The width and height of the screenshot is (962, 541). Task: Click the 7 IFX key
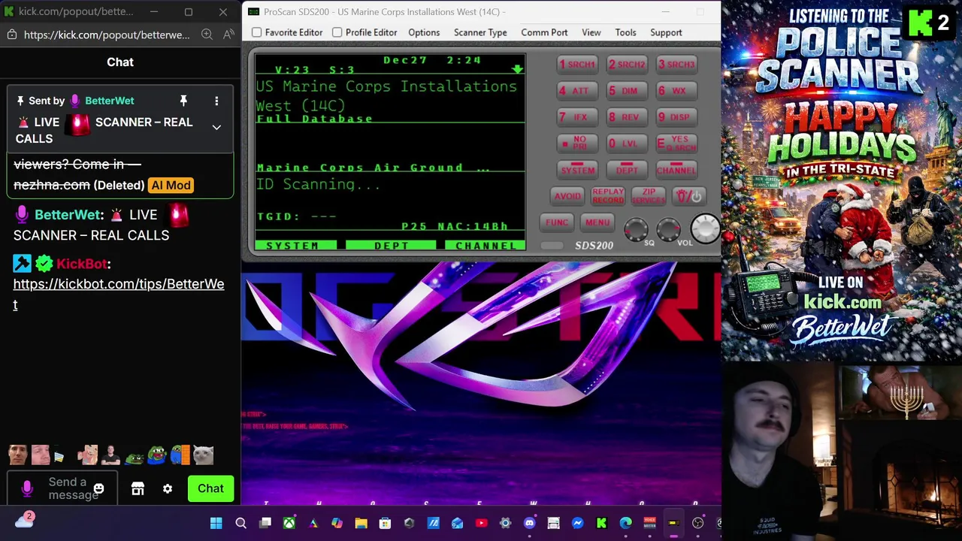tap(577, 117)
